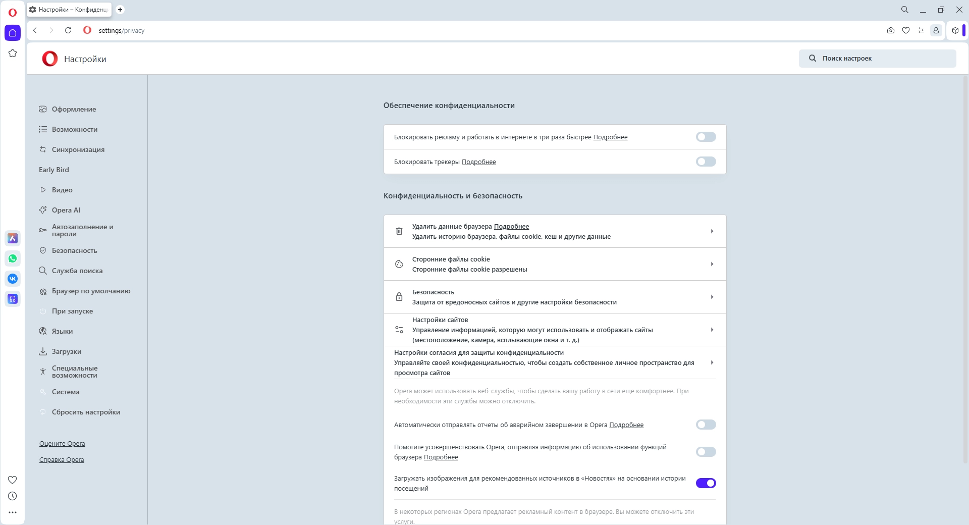Screen dimensions: 969x525
Task: Click the trash icon of 'Удалить данные браузера'
Action: coord(399,231)
